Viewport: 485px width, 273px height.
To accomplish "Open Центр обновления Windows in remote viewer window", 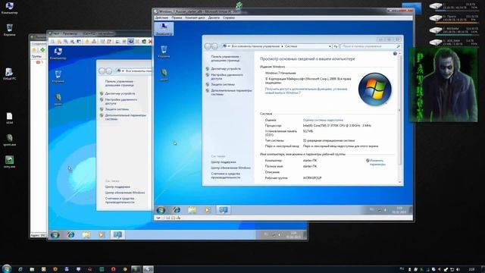I will 125,193.
